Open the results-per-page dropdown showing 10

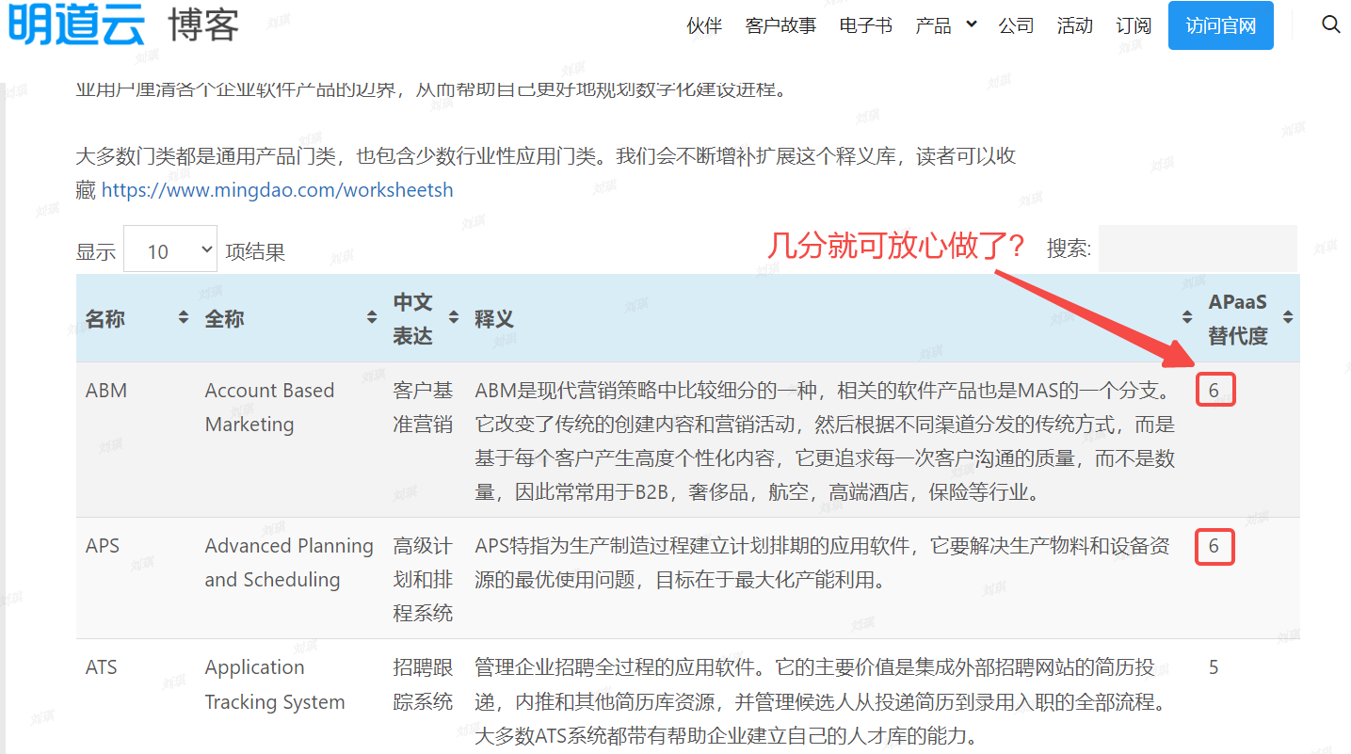click(170, 249)
